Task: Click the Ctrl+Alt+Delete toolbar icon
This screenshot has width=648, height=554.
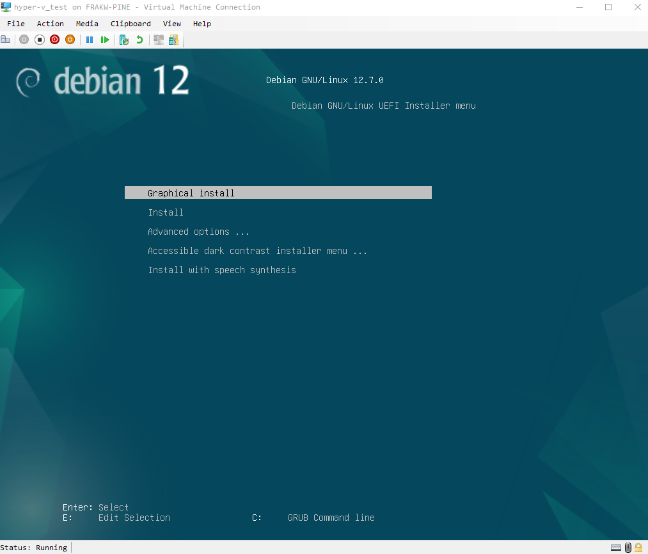Action: click(6, 40)
